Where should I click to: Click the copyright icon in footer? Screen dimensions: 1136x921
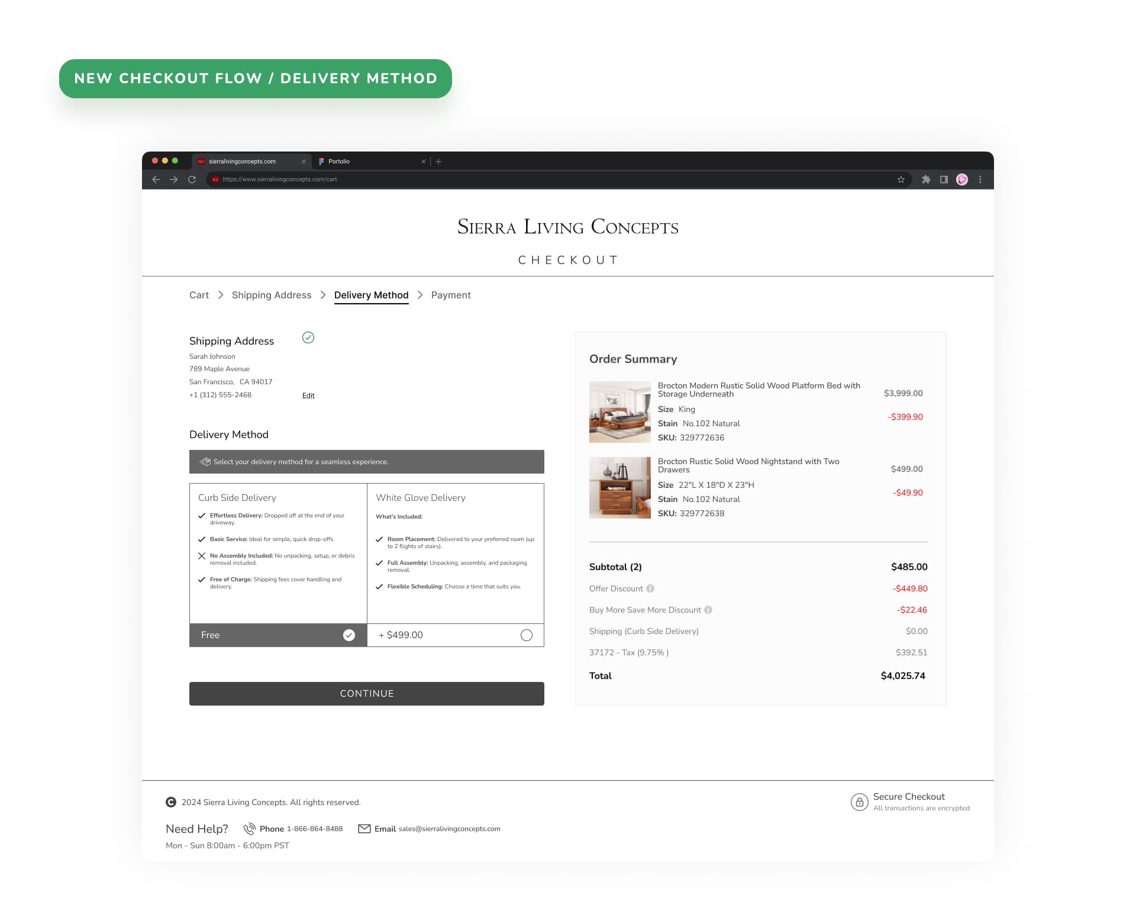pos(171,802)
